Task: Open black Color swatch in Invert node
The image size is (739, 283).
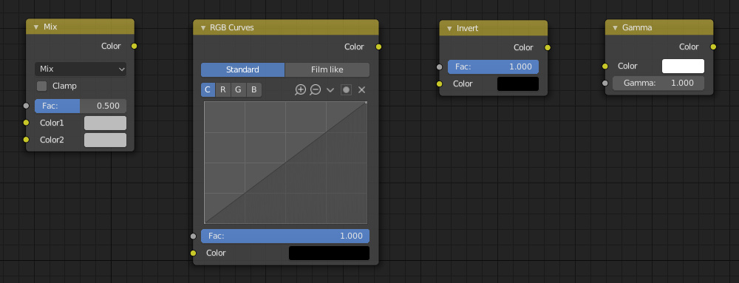Action: [518, 83]
